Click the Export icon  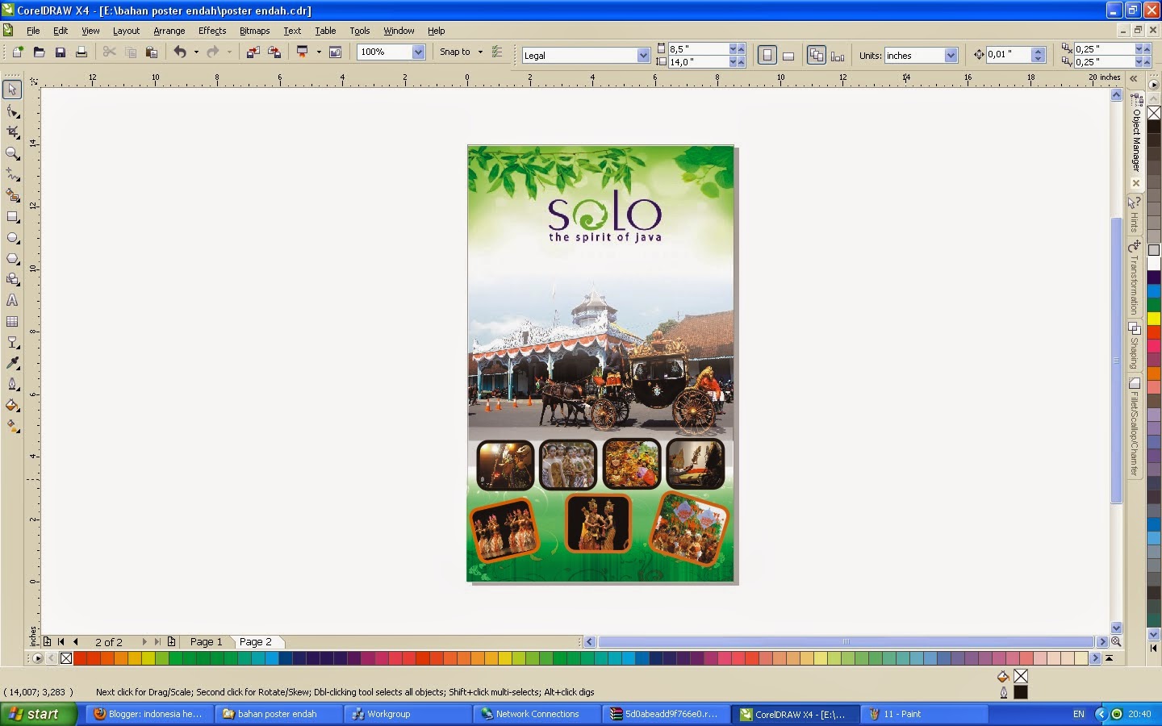tap(274, 52)
